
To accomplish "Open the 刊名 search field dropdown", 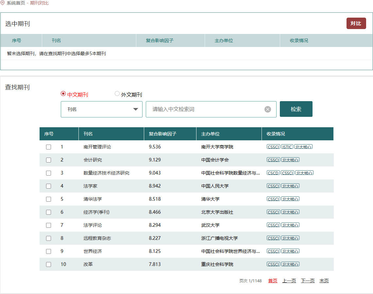I will (101, 109).
